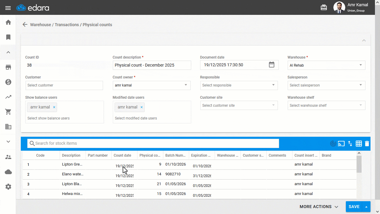Screen dimensions: 380x214
Task: Click the sort arrows icon in the items toolbar
Action: click(x=350, y=144)
